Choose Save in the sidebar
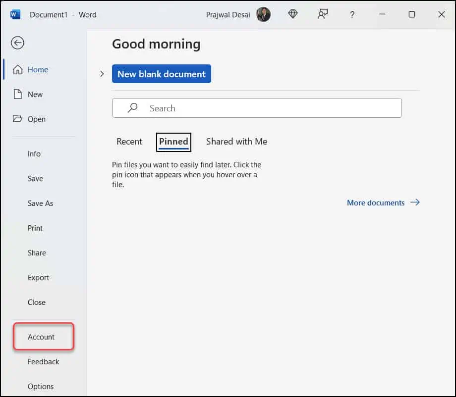This screenshot has height=397, width=456. click(x=35, y=178)
